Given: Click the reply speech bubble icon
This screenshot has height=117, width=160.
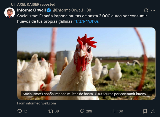Looking at the screenshot, I should click(x=20, y=111).
